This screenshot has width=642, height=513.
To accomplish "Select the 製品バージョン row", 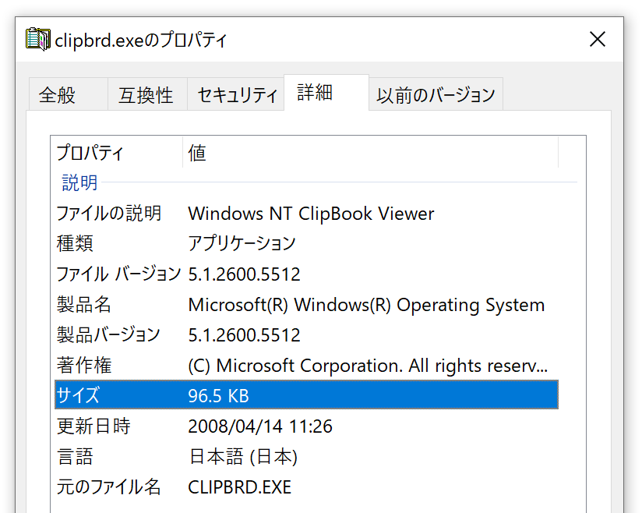I will pyautogui.click(x=306, y=334).
